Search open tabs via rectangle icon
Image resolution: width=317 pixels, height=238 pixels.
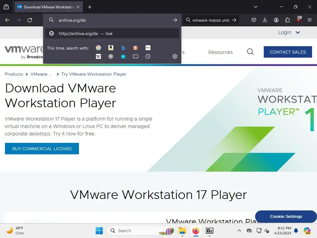[x=136, y=56]
